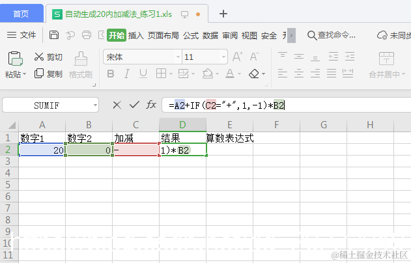Select row 2 header

tap(8, 150)
